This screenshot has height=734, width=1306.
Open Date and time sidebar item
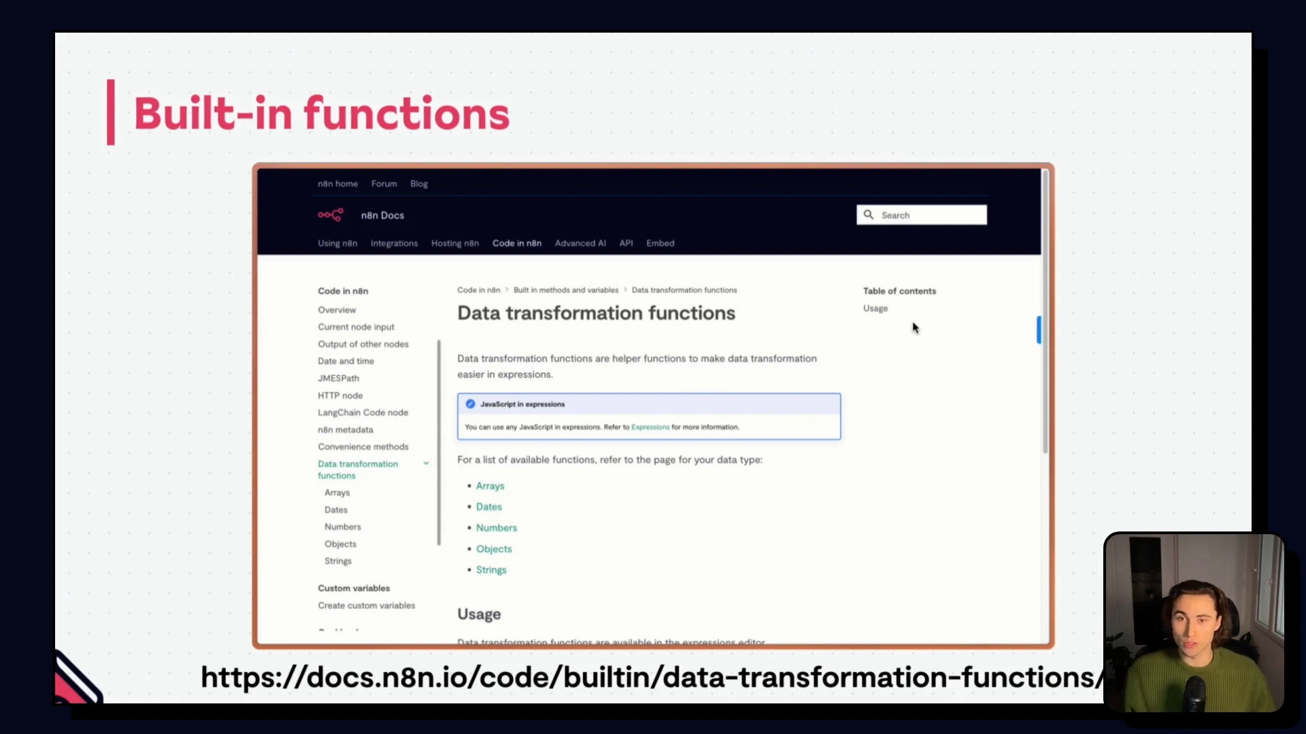pyautogui.click(x=346, y=361)
